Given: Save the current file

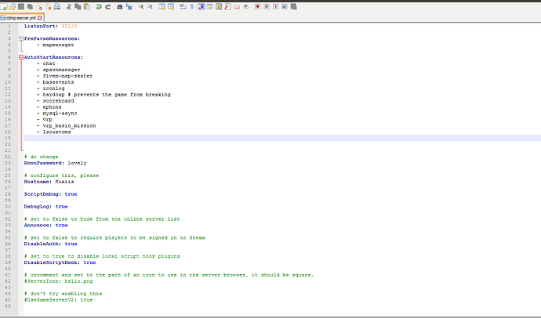Looking at the screenshot, I should tap(21, 6).
